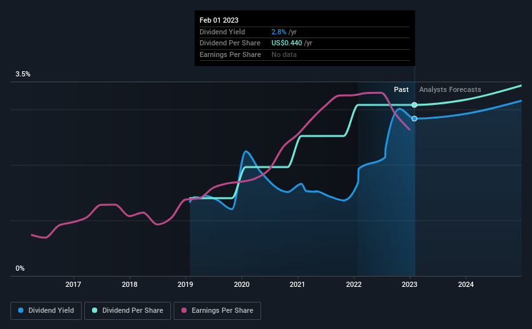Select the blue Dividend Yield data point marker
Viewport: 532px width, 329px height.
[x=414, y=119]
